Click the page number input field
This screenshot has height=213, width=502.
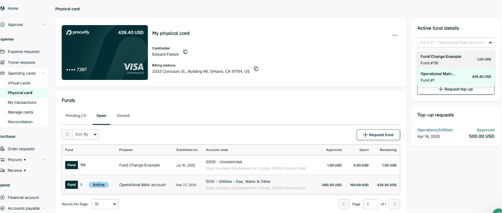[x=370, y=204]
